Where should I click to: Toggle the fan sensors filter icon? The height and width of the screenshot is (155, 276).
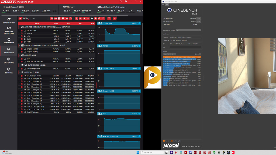coord(92,19)
